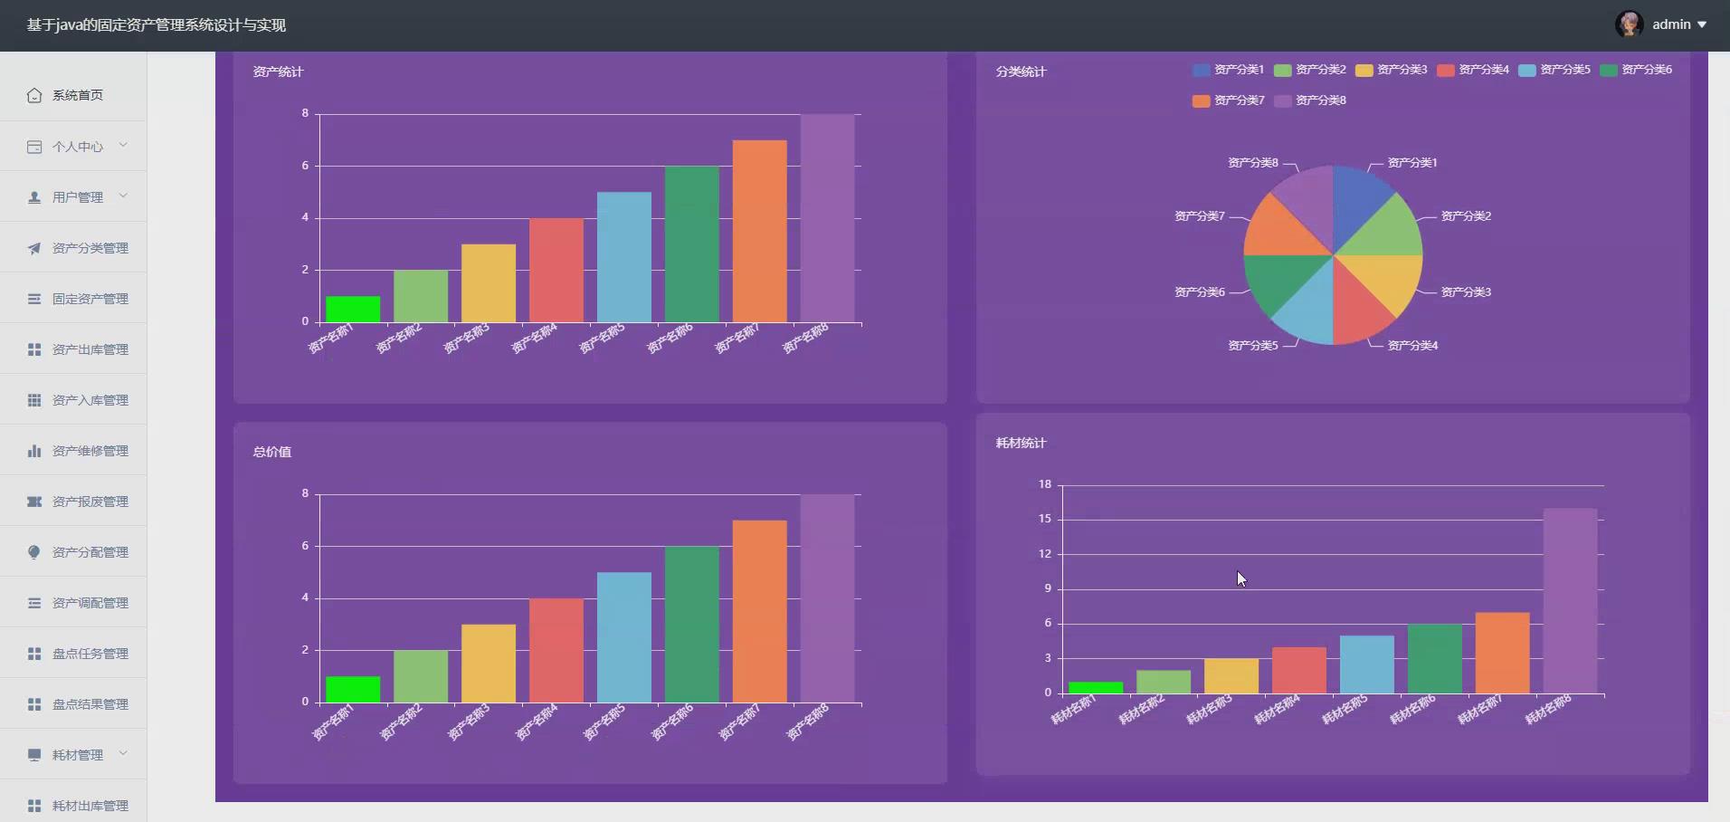The width and height of the screenshot is (1730, 822).
Task: Toggle 资产分类7 legend item
Action: tap(1228, 100)
